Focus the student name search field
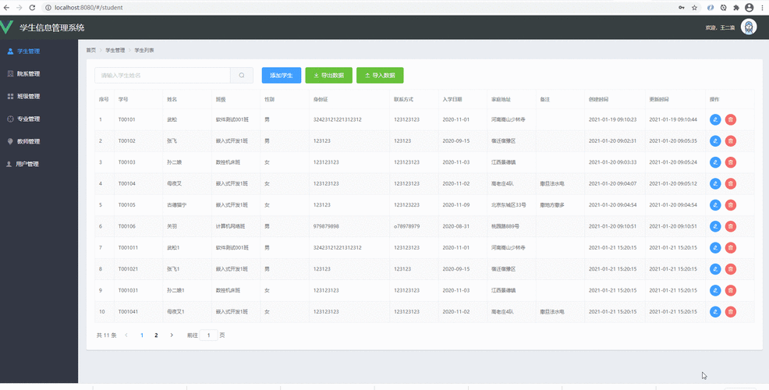 (162, 75)
